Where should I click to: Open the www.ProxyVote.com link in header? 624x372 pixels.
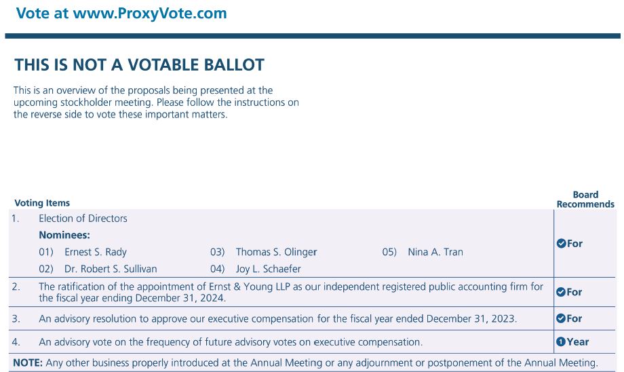(x=149, y=14)
